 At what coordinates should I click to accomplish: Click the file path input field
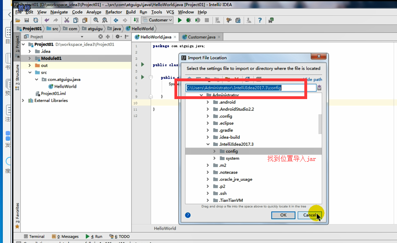tap(251, 88)
